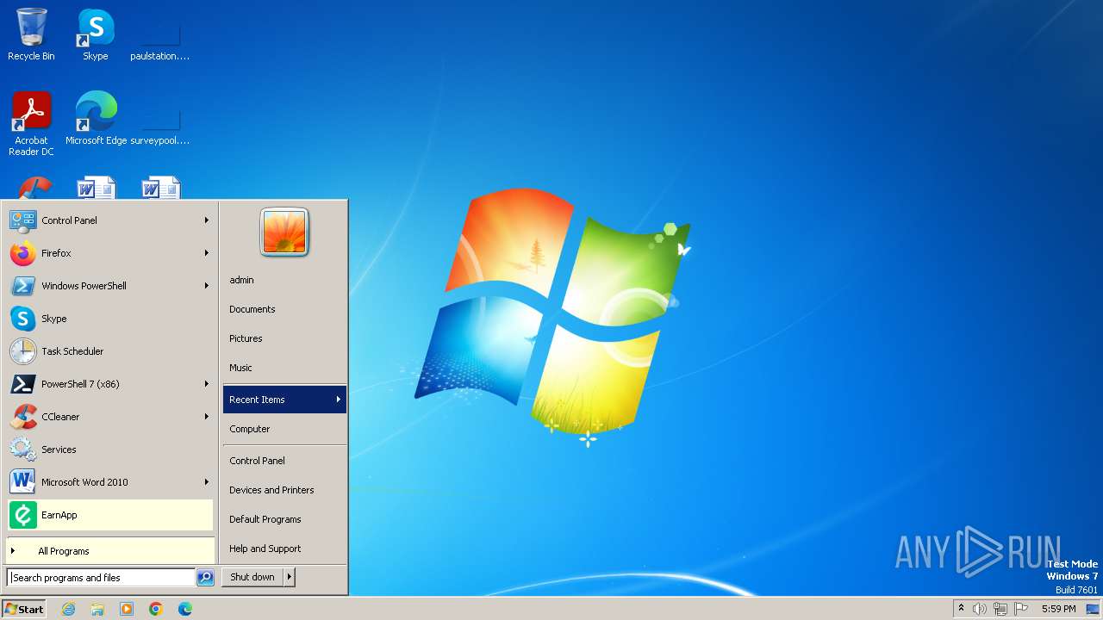Expand Firefox jump list arrow
This screenshot has height=620, width=1103.
207,253
